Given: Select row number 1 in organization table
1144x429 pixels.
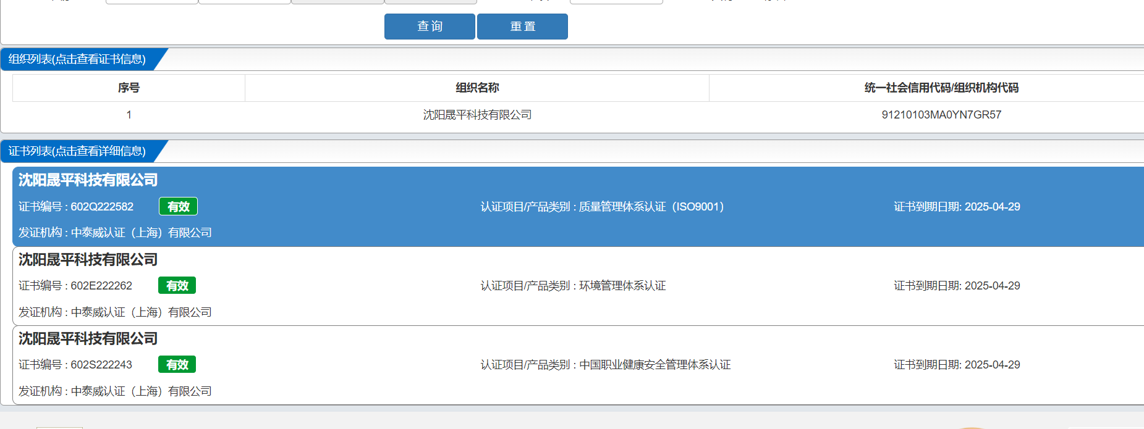Looking at the screenshot, I should point(129,115).
